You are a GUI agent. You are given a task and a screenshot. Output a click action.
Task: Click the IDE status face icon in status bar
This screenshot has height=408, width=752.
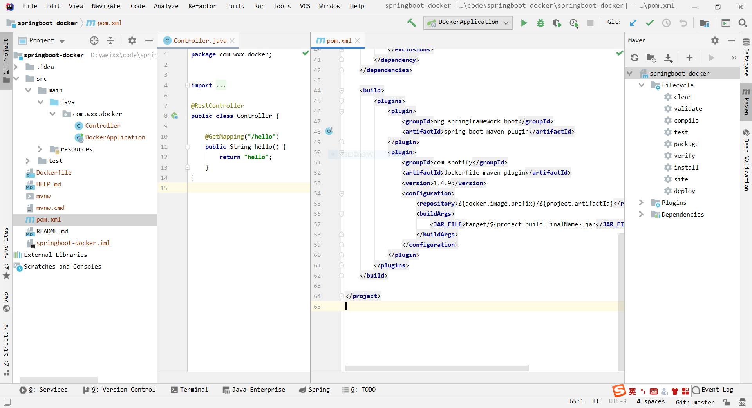click(x=742, y=402)
